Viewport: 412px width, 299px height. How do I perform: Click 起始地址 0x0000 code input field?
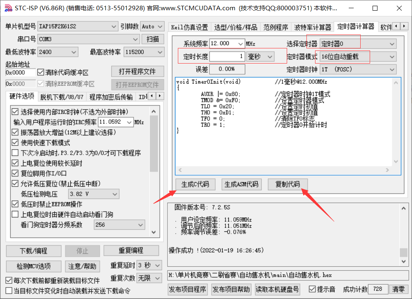(20, 72)
